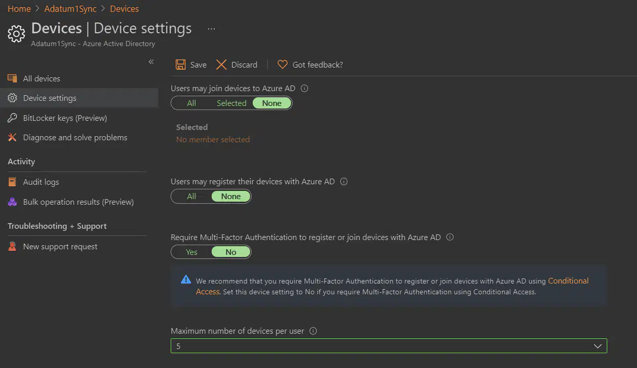The height and width of the screenshot is (368, 637).
Task: Click the Device settings gear icon in sidebar
Action: click(12, 98)
